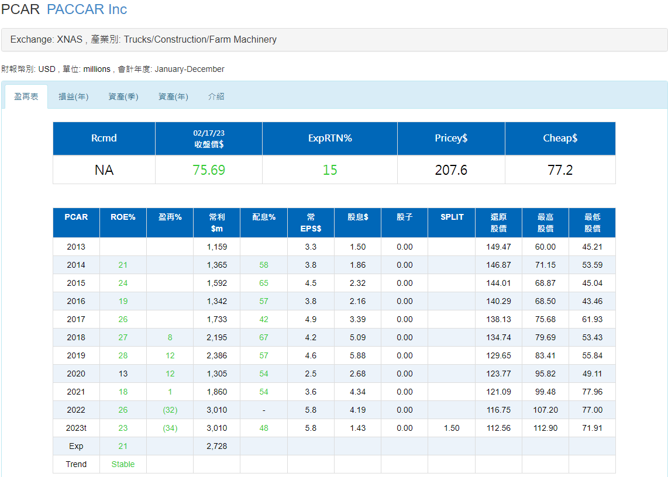The height and width of the screenshot is (477, 668).
Task: Click the 股子 column header
Action: point(405,222)
